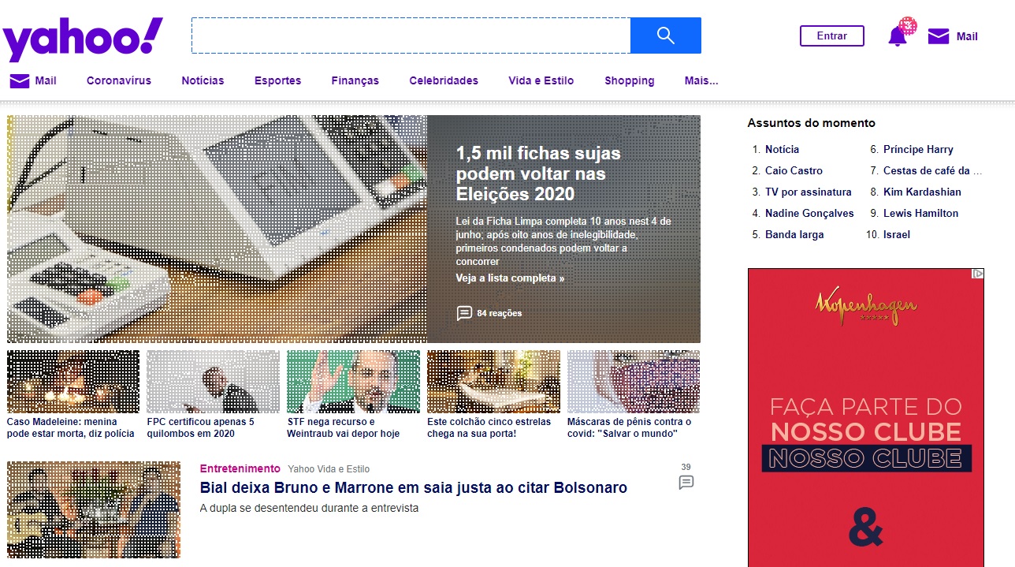1015x567 pixels.
Task: Click '84 reações' text
Action: (x=500, y=313)
